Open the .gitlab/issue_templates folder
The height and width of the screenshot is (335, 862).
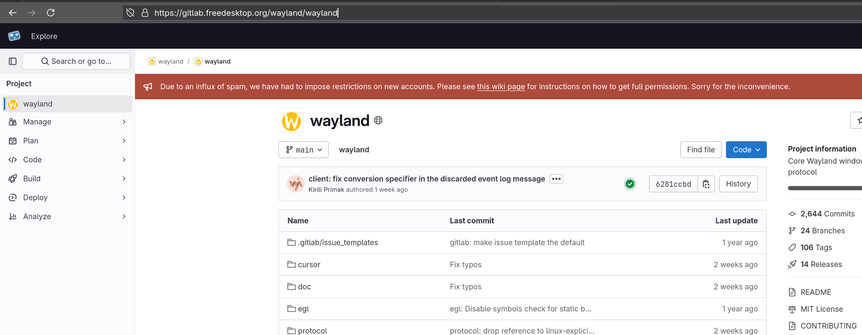[338, 242]
